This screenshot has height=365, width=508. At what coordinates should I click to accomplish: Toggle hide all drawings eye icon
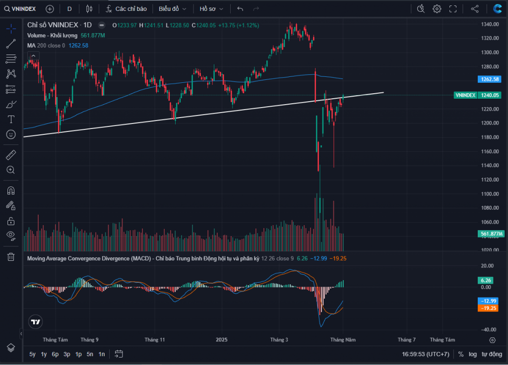point(11,236)
